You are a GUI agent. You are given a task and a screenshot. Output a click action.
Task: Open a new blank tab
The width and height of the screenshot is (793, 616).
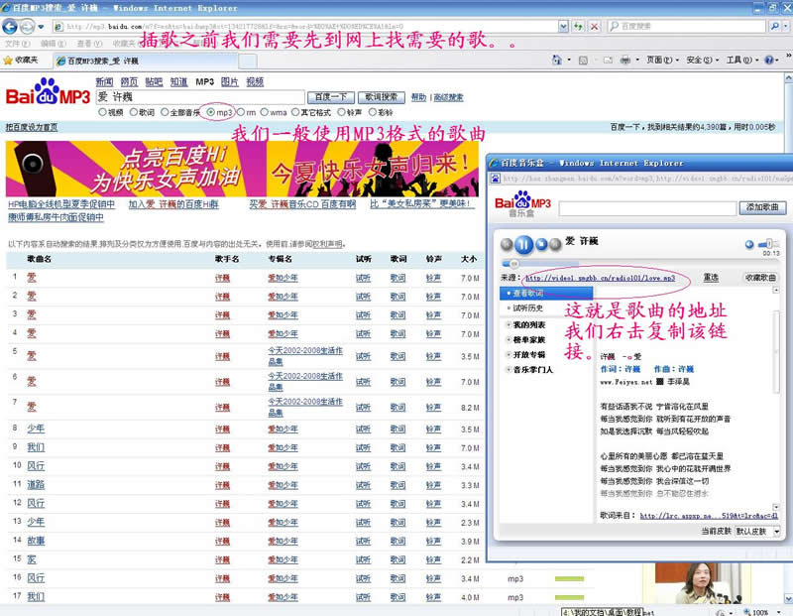point(247,62)
